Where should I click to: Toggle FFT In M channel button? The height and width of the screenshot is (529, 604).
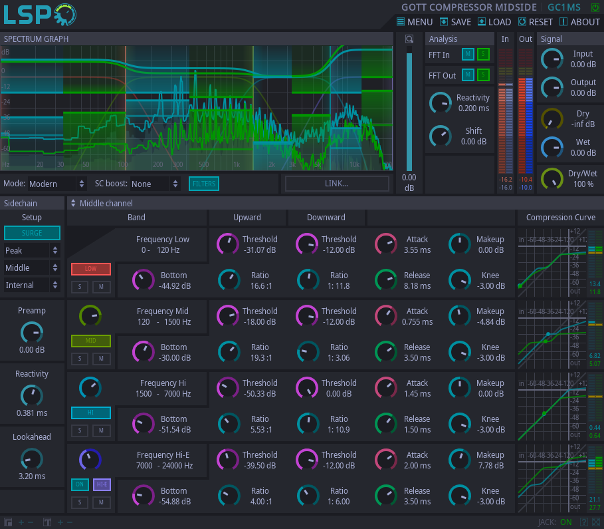[468, 55]
